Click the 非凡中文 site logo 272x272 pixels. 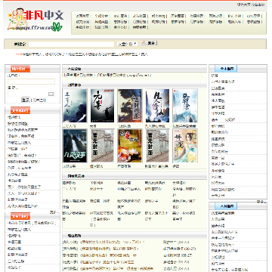[x=36, y=20]
